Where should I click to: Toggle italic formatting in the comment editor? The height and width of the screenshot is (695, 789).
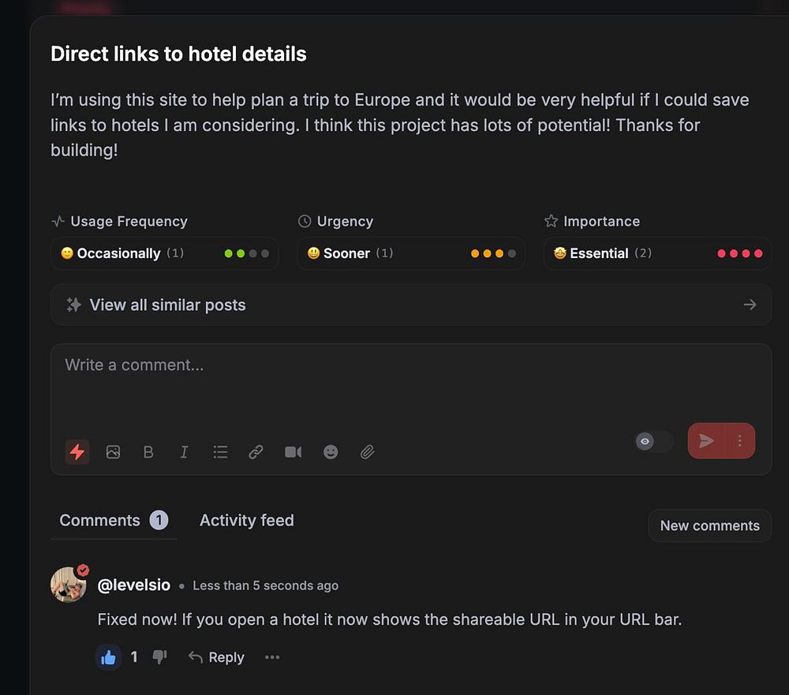pos(184,452)
